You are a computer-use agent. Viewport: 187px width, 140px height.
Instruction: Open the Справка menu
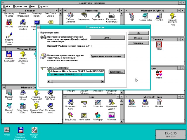click(43, 6)
